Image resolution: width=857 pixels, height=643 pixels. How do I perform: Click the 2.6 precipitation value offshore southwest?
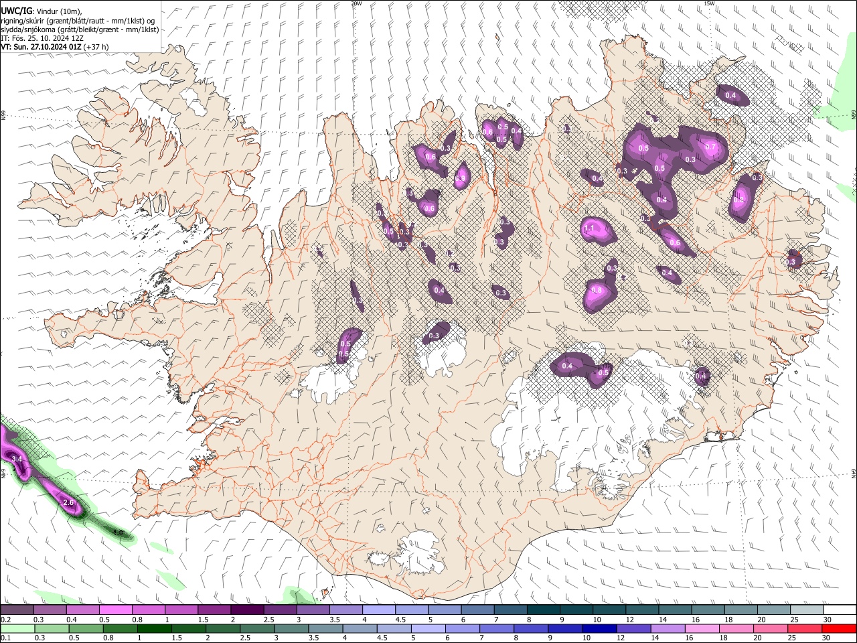click(68, 502)
